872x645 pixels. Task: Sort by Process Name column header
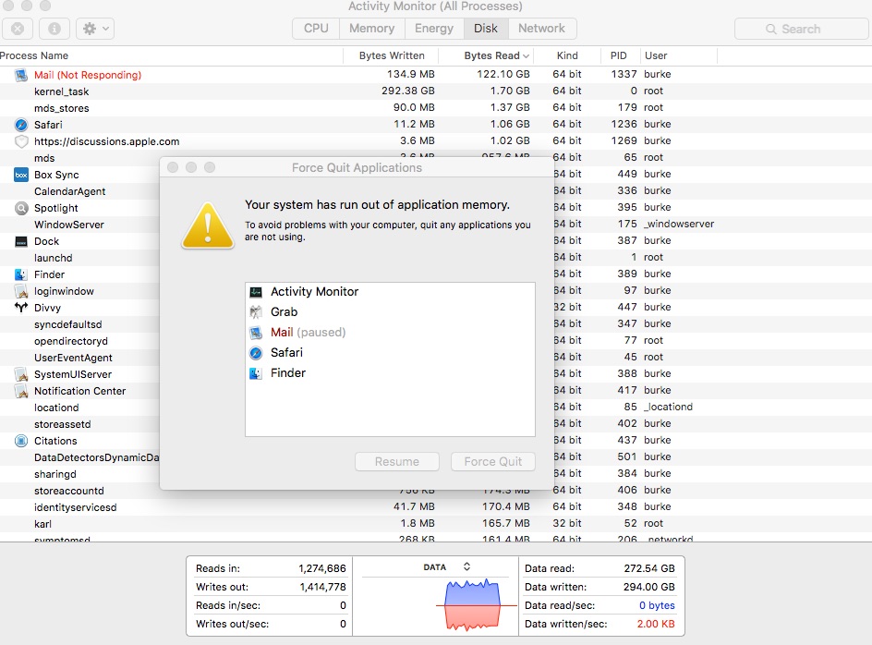point(34,55)
